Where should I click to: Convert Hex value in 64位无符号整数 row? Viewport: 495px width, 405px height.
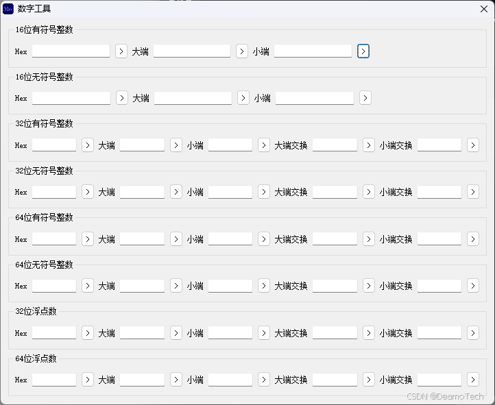pyautogui.click(x=88, y=286)
